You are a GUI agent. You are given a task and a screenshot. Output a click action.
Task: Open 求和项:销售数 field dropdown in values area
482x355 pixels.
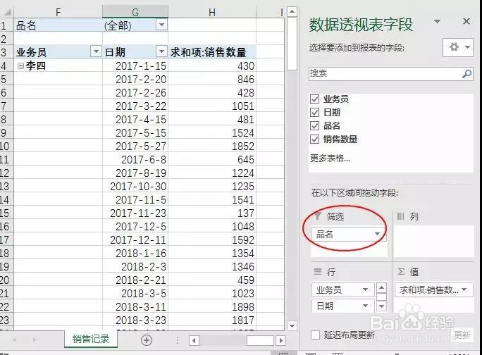[464, 289]
